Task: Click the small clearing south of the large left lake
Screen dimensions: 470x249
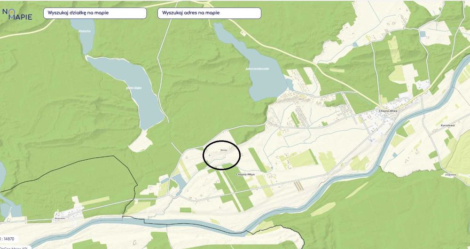Action: click(140, 142)
